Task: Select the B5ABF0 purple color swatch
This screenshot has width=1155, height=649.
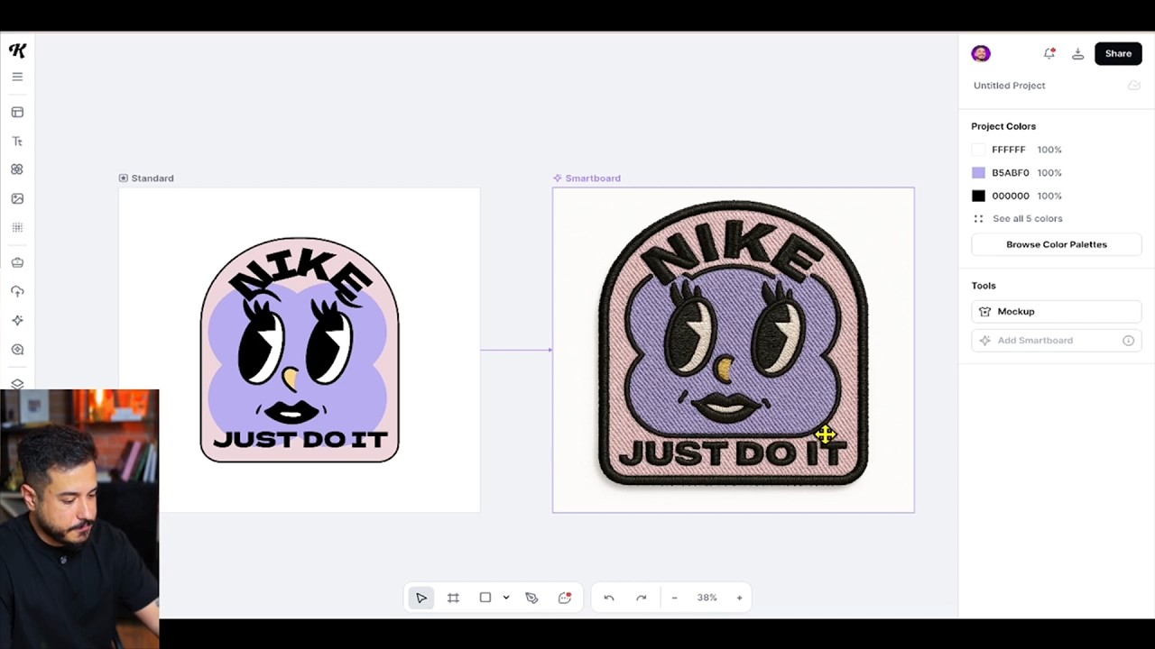Action: pyautogui.click(x=978, y=173)
